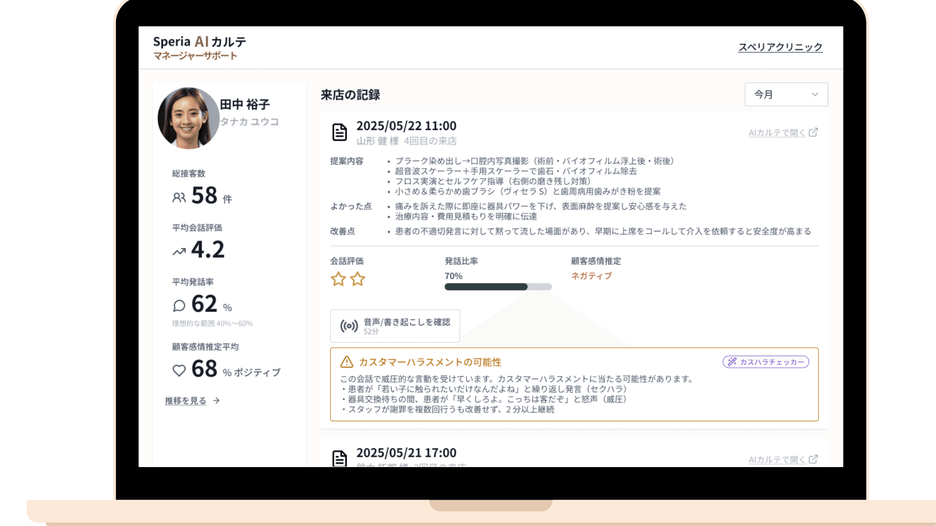Open the external link icon next to AIカルテで開く
This screenshot has width=936, height=526.
pyautogui.click(x=813, y=132)
